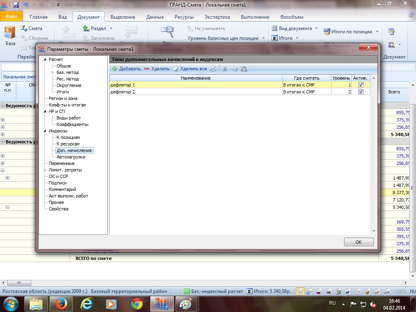Image resolution: width=416 pixels, height=312 pixels.
Task: Collapse the Индексы tree node
Action: (45, 131)
